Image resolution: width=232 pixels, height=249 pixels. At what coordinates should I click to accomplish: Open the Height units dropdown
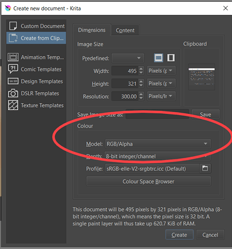162,83
